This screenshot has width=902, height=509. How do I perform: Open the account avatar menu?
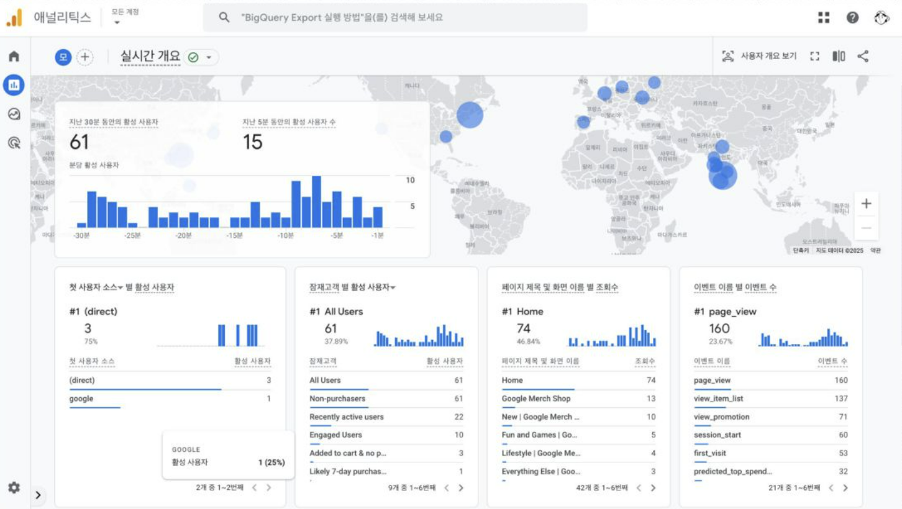click(881, 17)
